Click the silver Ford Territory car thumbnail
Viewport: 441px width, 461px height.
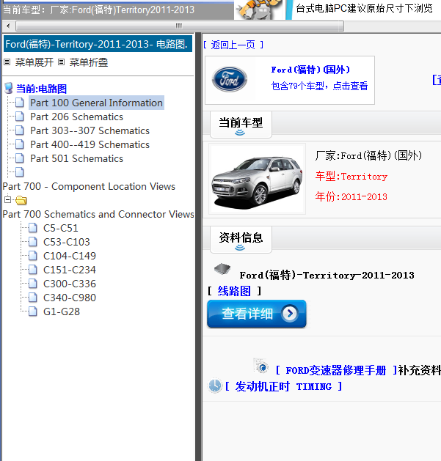click(x=257, y=180)
